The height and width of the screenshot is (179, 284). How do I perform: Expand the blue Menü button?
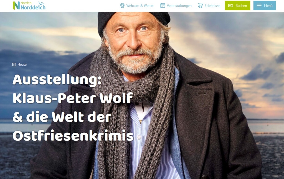click(264, 6)
